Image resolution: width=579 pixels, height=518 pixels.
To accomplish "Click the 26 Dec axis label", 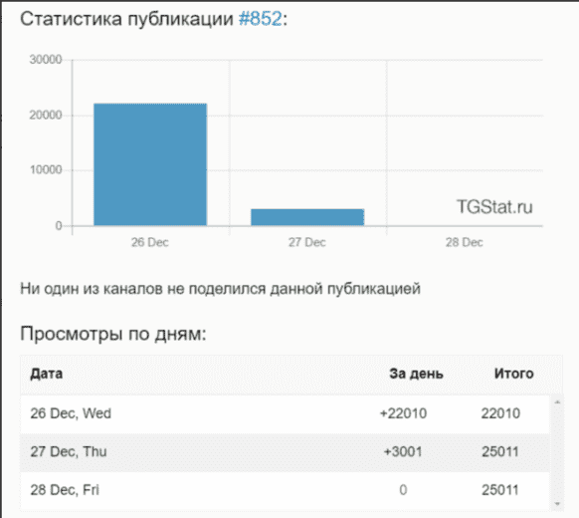I will (x=150, y=242).
